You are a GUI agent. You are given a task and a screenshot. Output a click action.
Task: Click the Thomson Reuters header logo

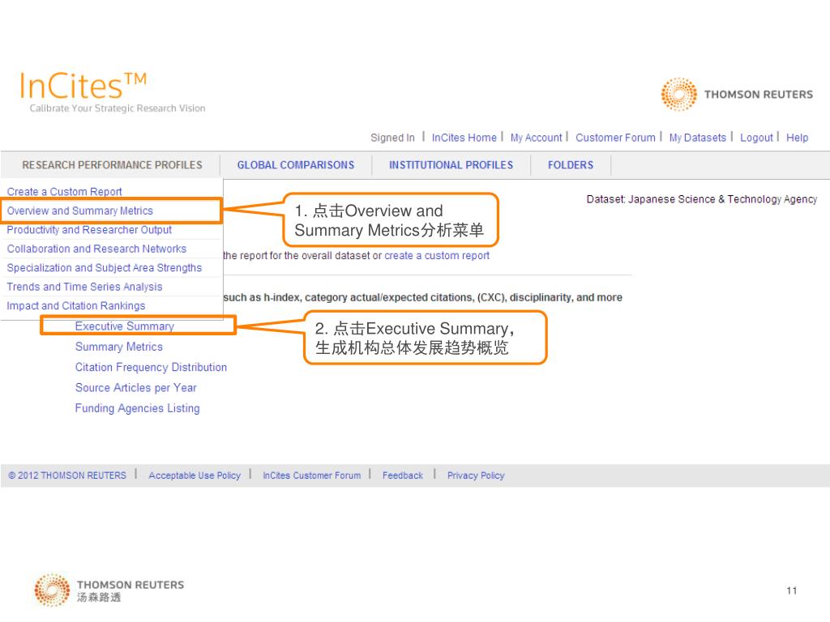coord(736,94)
